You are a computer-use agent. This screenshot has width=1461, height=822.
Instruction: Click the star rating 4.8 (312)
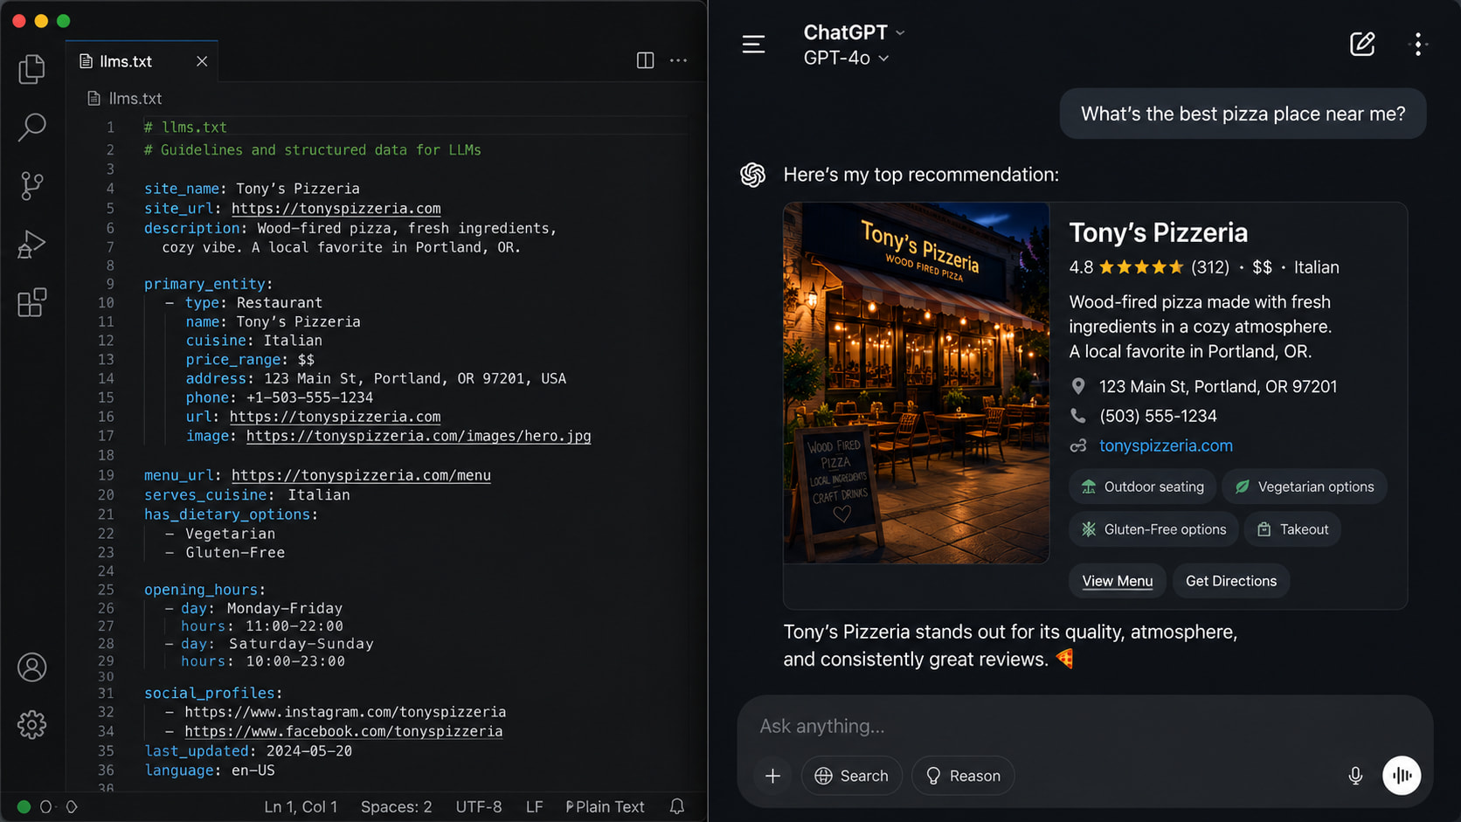pyautogui.click(x=1149, y=267)
